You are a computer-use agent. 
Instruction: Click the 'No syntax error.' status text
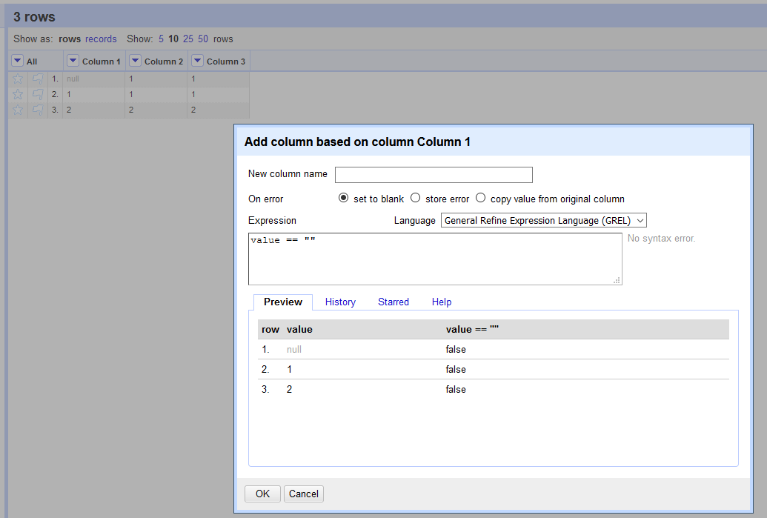tap(661, 238)
